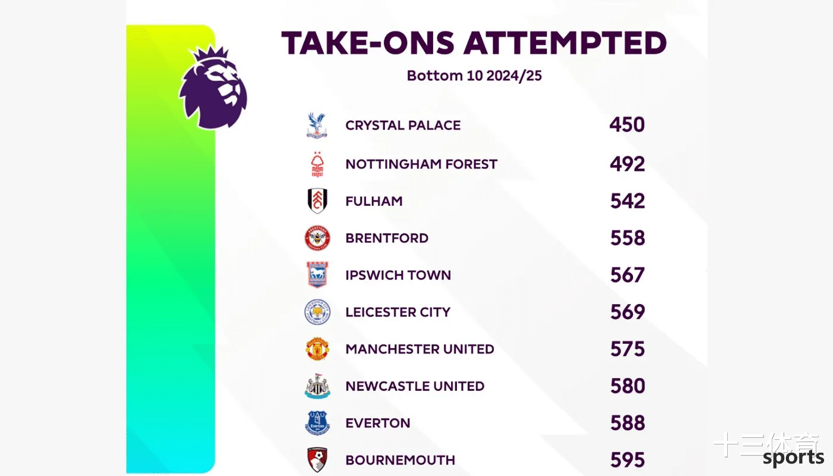Screen dimensions: 833x476
Task: Select the MANCHESTER UNITED team name
Action: (419, 349)
